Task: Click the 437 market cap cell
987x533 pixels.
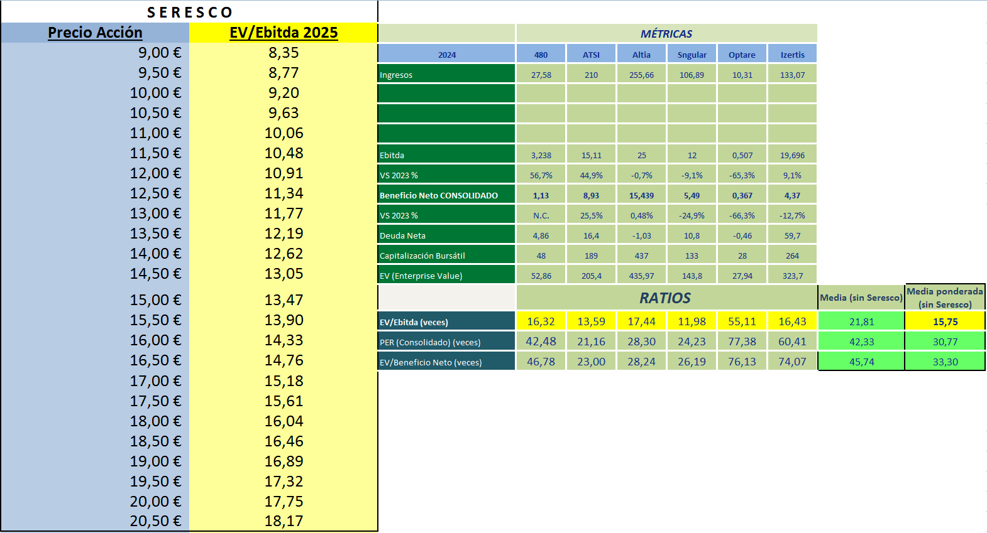Action: pyautogui.click(x=641, y=256)
